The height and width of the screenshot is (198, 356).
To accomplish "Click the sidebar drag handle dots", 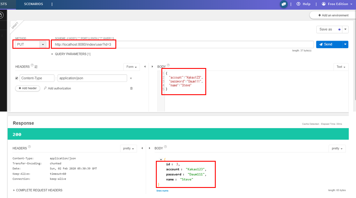I will [x=1, y=36].
